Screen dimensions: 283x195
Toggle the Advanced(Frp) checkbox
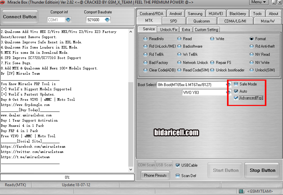tap(236, 98)
